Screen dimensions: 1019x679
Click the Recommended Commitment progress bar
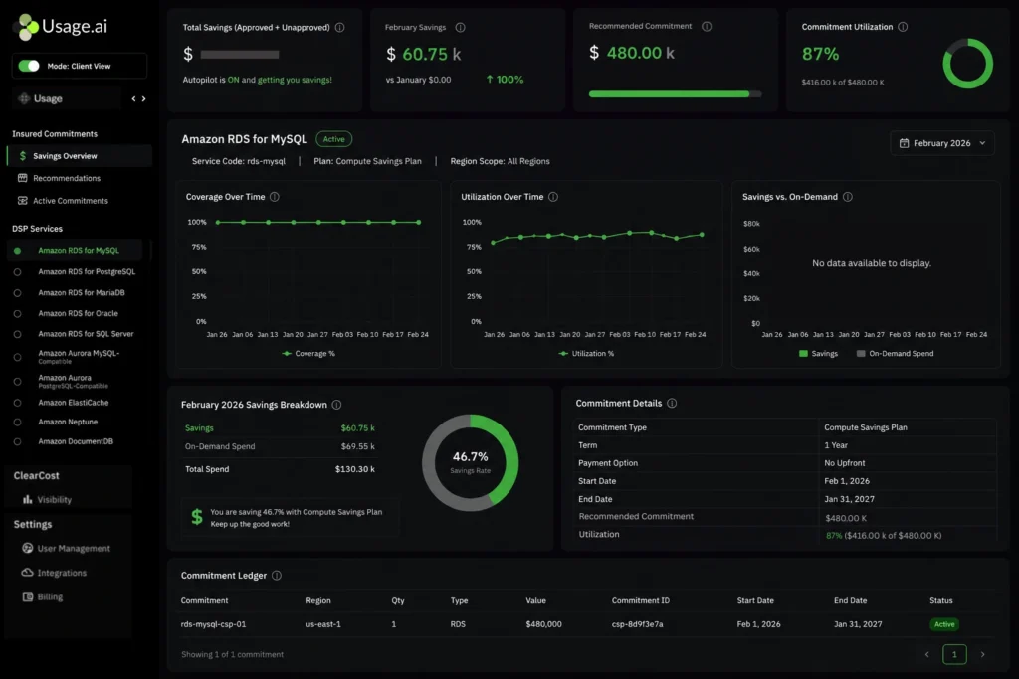pyautogui.click(x=675, y=94)
